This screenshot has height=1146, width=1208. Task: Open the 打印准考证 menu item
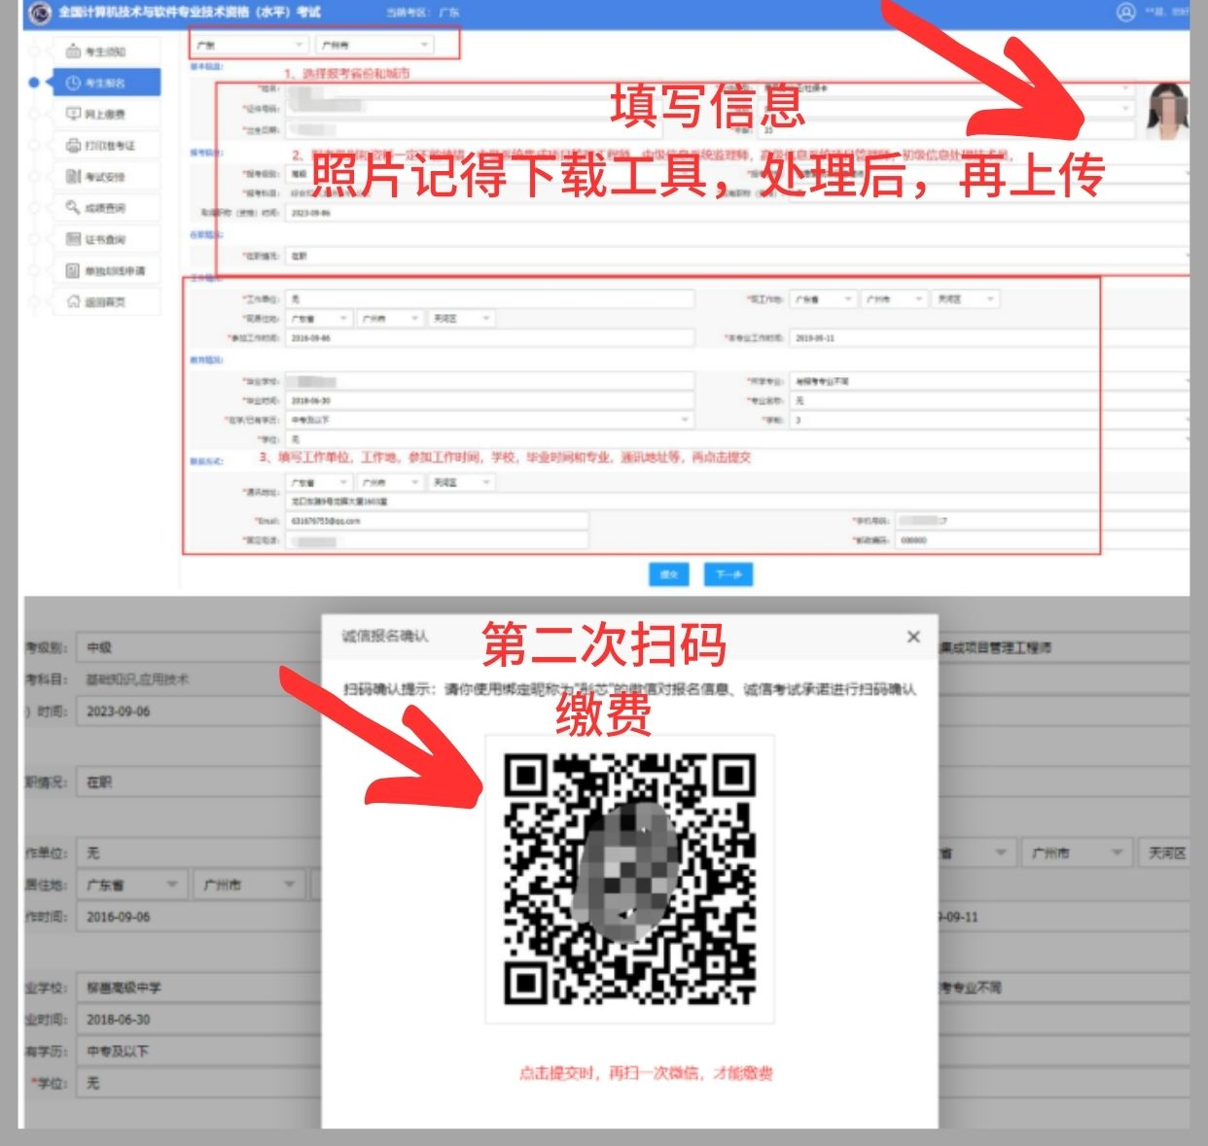tap(105, 145)
